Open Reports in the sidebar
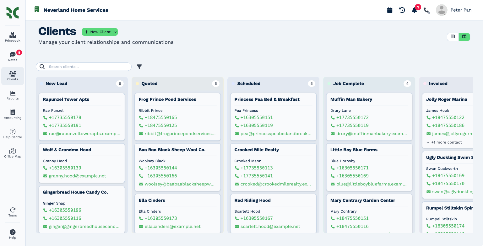The image size is (483, 246). coord(13,95)
